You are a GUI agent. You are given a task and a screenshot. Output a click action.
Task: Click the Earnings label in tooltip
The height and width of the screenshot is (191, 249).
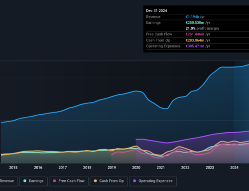click(x=153, y=22)
